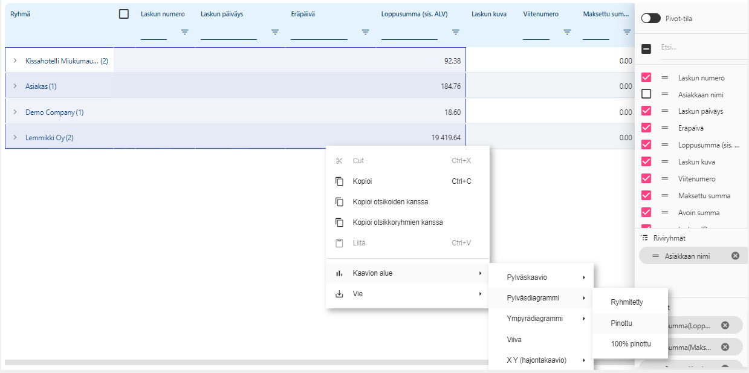Open the Eräpäivä column filter menu icon
This screenshot has width=749, height=373.
pyautogui.click(x=366, y=32)
